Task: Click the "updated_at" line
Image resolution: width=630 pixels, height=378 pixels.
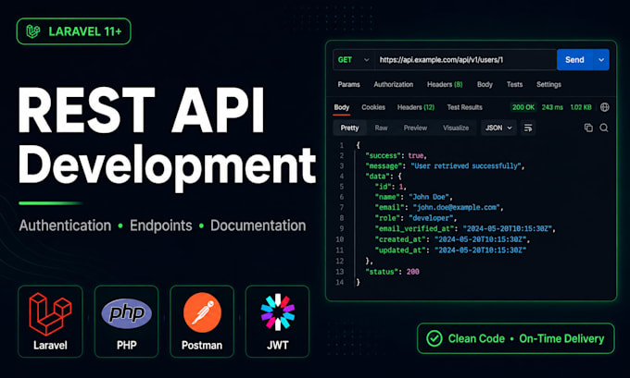Action: (450, 250)
